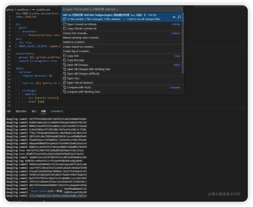The image size is (253, 207).
Task: Click the copy icon beside Copy SHA
Action: 65,56
